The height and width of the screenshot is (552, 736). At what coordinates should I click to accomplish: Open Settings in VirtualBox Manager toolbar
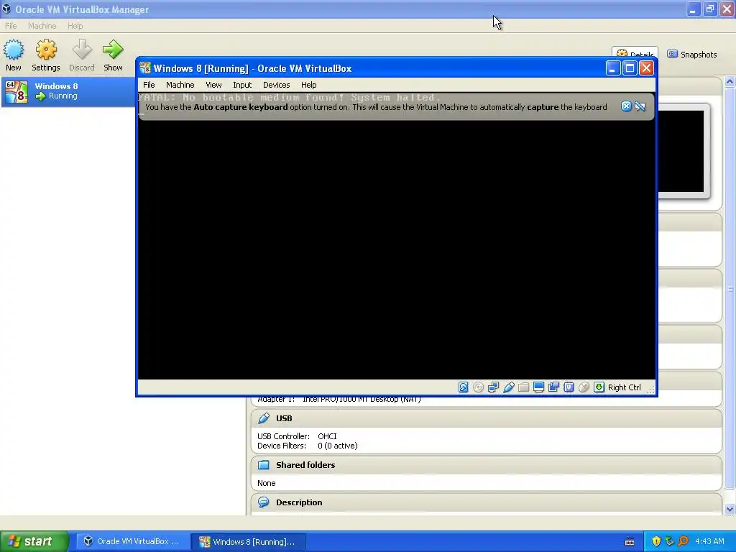tap(46, 55)
